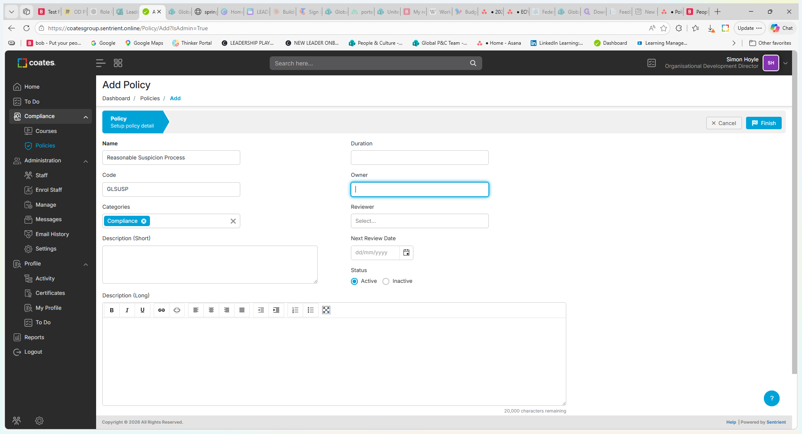Click the Finish button
The image size is (802, 434).
(x=763, y=123)
